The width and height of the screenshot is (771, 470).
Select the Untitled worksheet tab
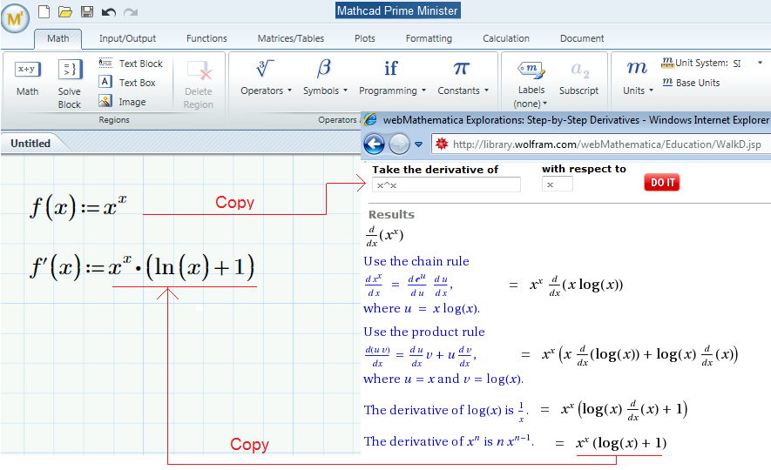pyautogui.click(x=30, y=144)
